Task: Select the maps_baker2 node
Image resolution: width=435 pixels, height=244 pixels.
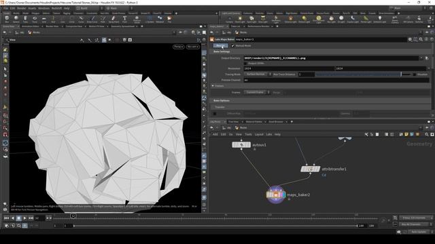Action: point(275,195)
